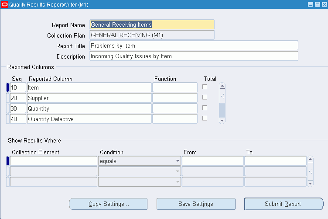The width and height of the screenshot is (328, 219).
Task: Check the Total box for Item row
Action: 205,87
